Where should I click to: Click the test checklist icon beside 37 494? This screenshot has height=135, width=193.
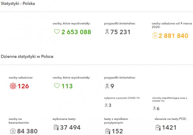tap(56, 127)
